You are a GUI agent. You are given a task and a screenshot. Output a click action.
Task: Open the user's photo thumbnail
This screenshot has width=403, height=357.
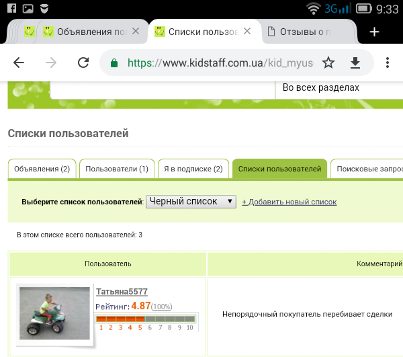54,312
